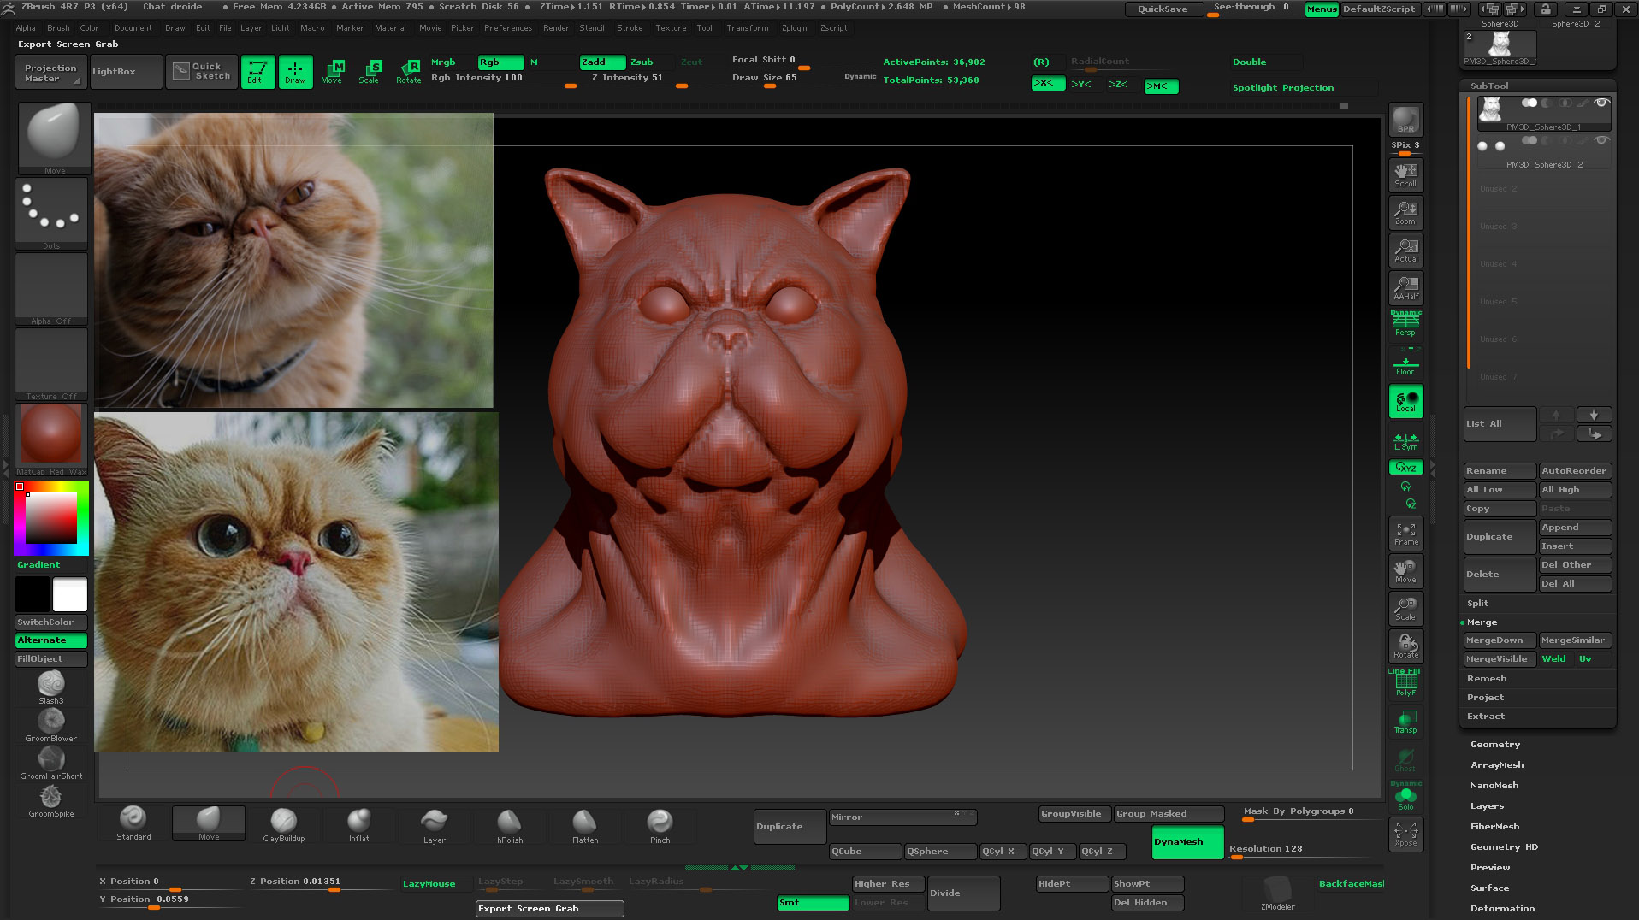Screen dimensions: 1639x920
Task: Toggle Solo mode
Action: pyautogui.click(x=1405, y=797)
